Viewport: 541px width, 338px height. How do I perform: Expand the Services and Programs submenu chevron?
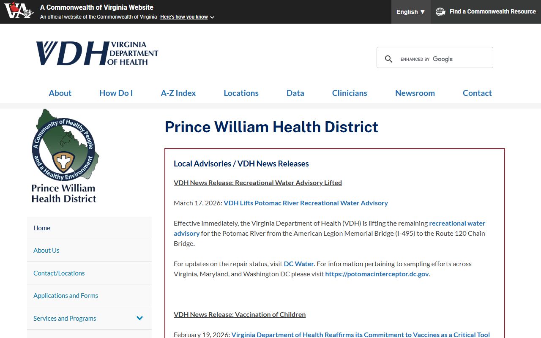point(139,318)
